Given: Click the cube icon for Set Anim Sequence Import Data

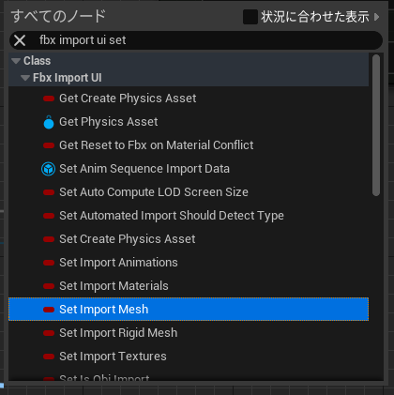Looking at the screenshot, I should [49, 169].
